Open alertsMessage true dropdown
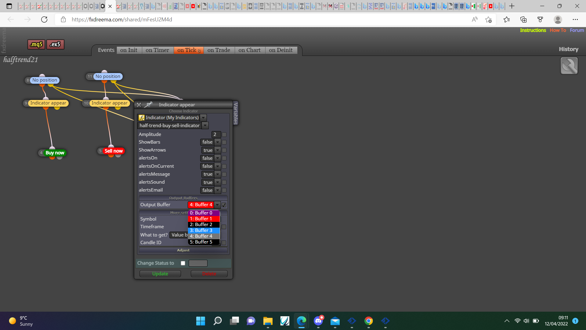586x330 pixels. click(217, 174)
